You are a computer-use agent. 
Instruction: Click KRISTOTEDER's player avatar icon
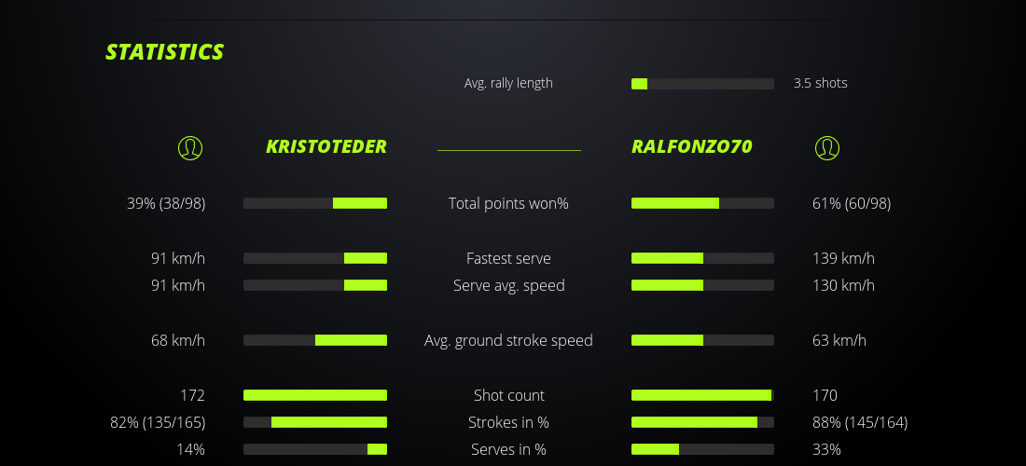[190, 147]
